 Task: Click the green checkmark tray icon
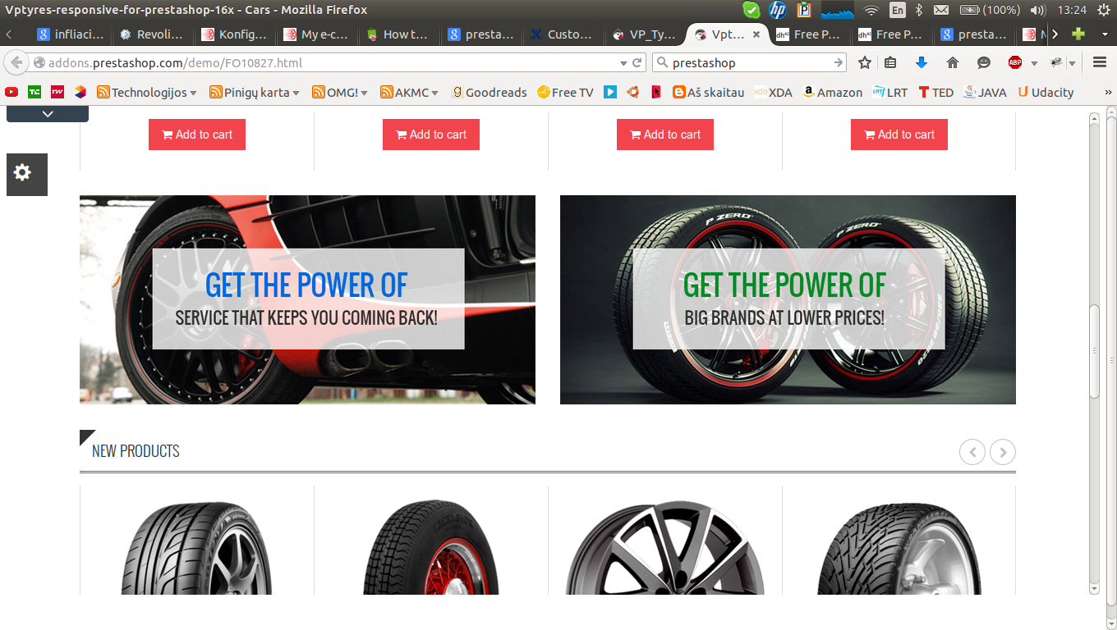(752, 10)
